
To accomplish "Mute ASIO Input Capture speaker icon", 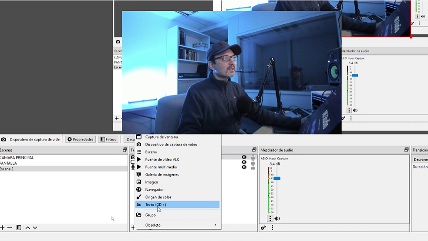I will coord(277,218).
